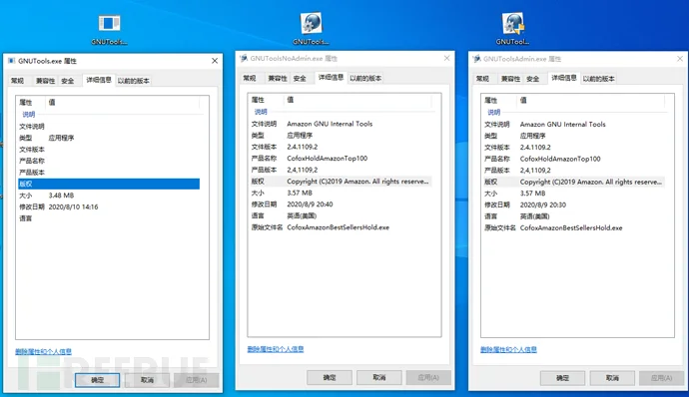Click 属性 column header in GNUTools.exe window
This screenshot has height=397, width=689.
[26, 103]
